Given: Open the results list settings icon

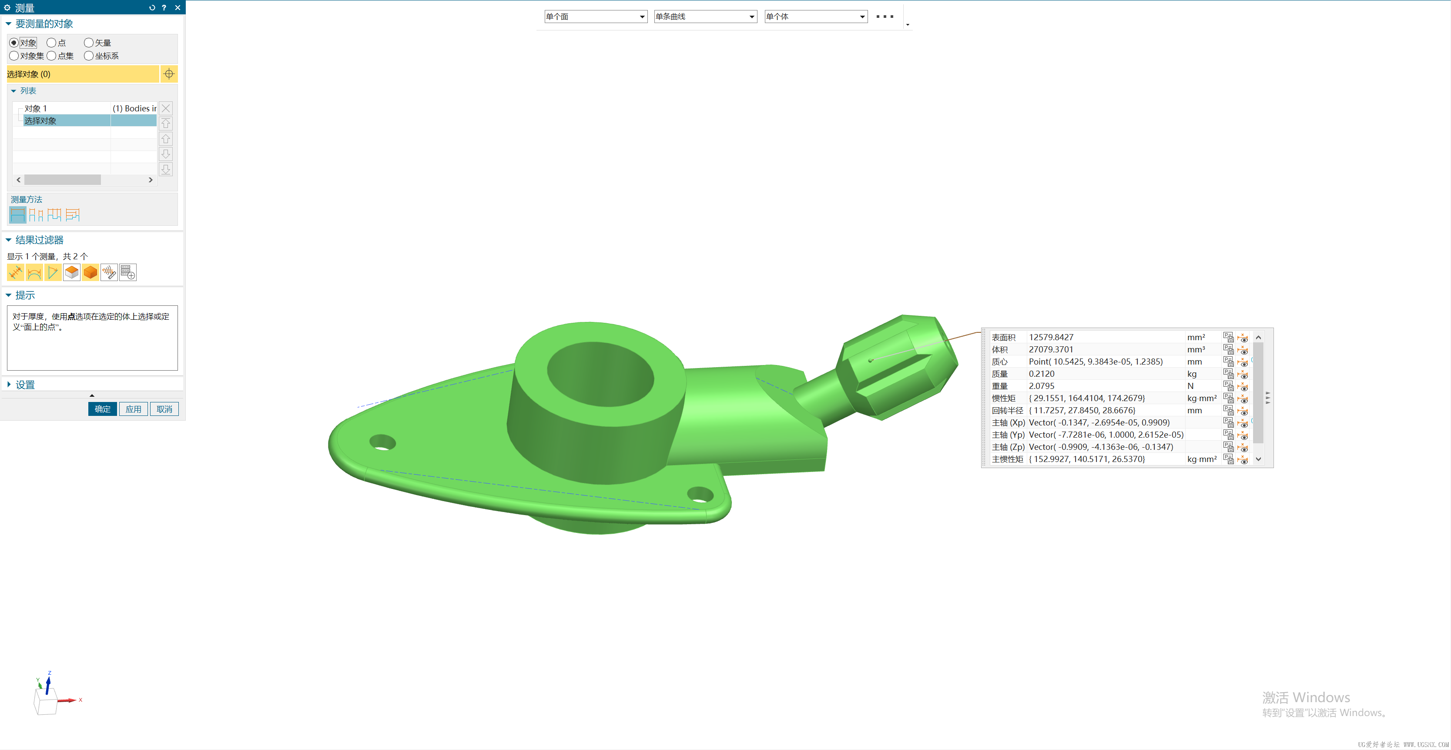Looking at the screenshot, I should tap(128, 272).
